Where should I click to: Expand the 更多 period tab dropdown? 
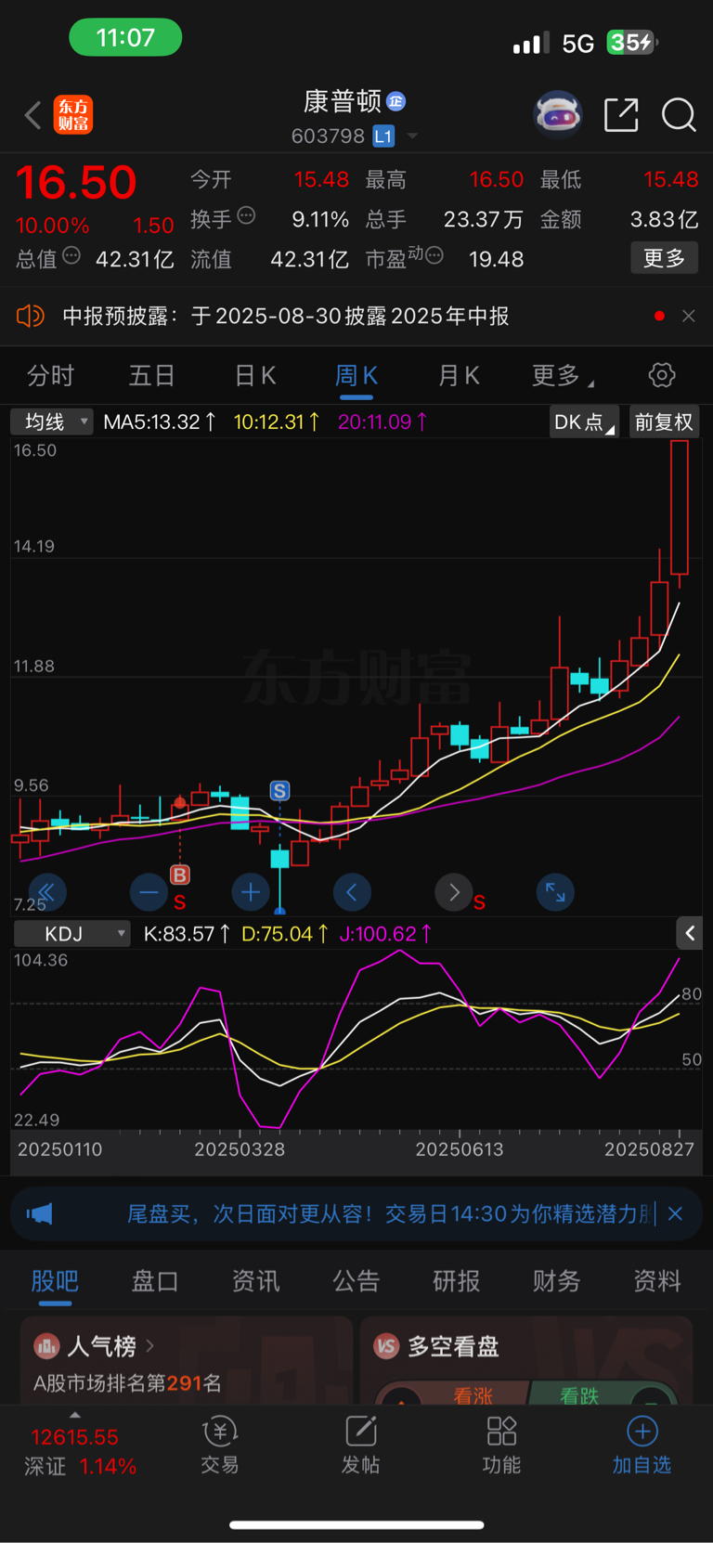563,375
